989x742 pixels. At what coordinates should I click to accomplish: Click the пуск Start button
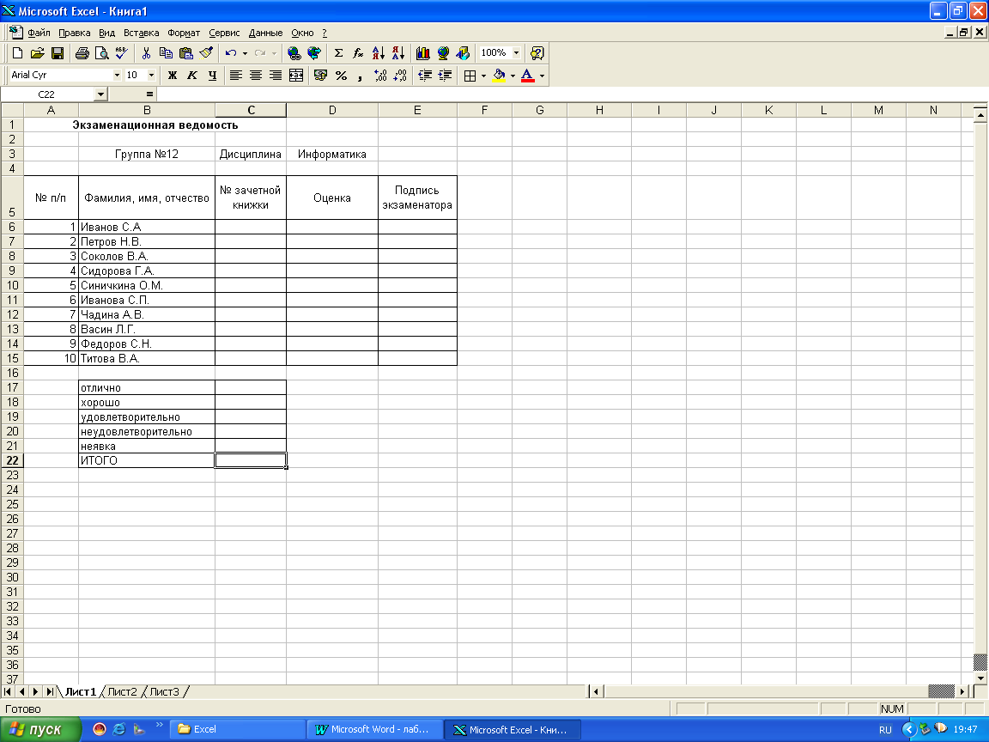point(40,729)
